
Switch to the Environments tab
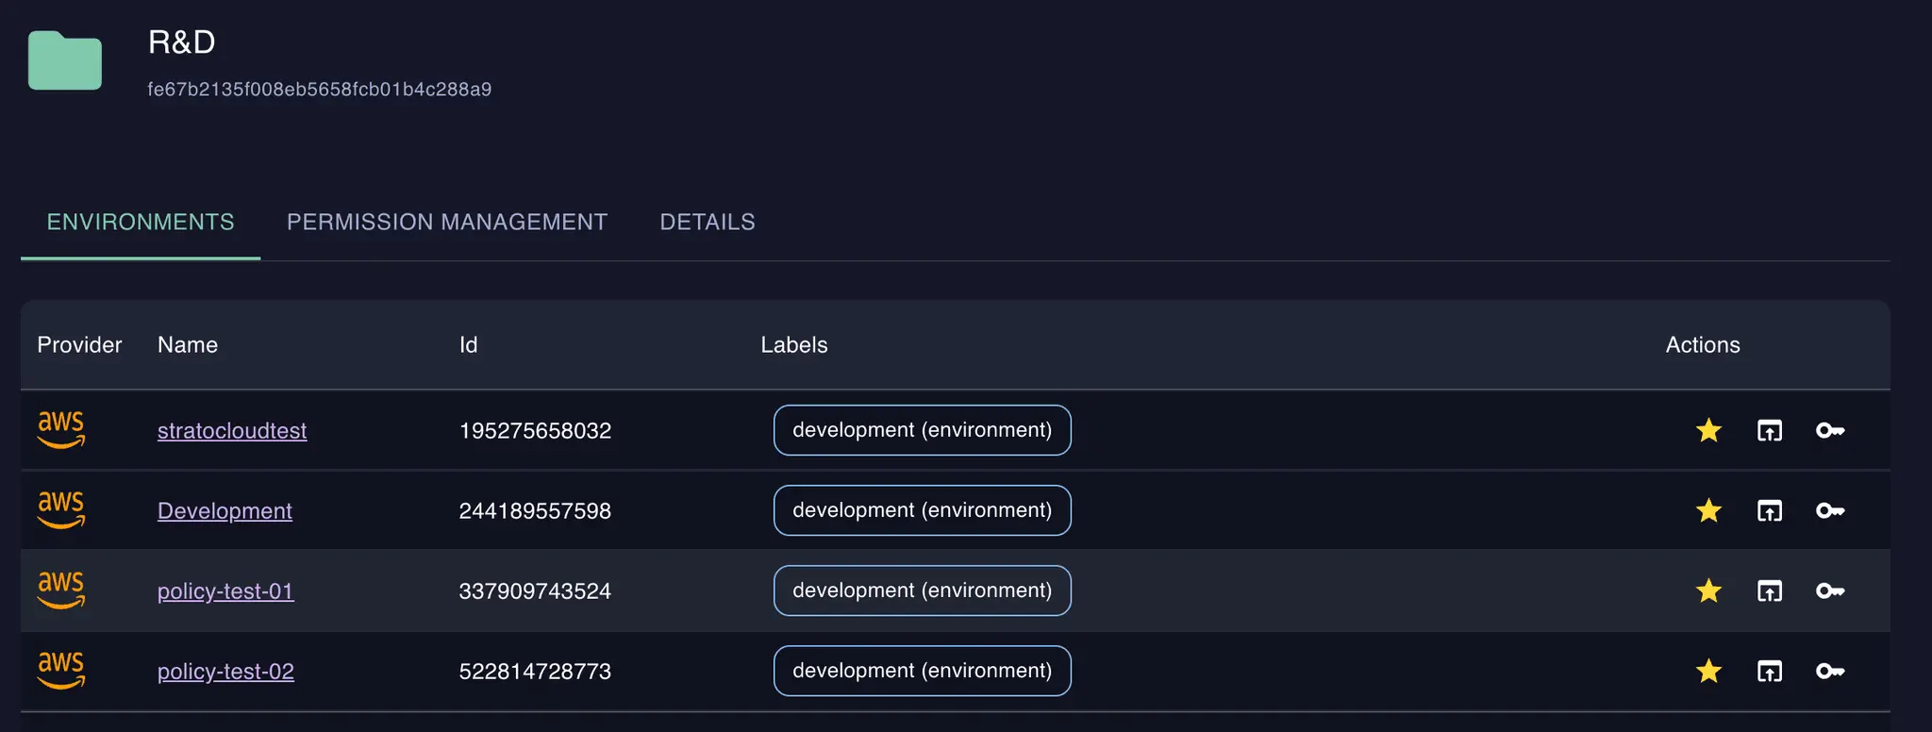point(141,222)
